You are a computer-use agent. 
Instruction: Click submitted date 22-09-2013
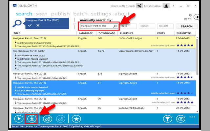pos(183,38)
